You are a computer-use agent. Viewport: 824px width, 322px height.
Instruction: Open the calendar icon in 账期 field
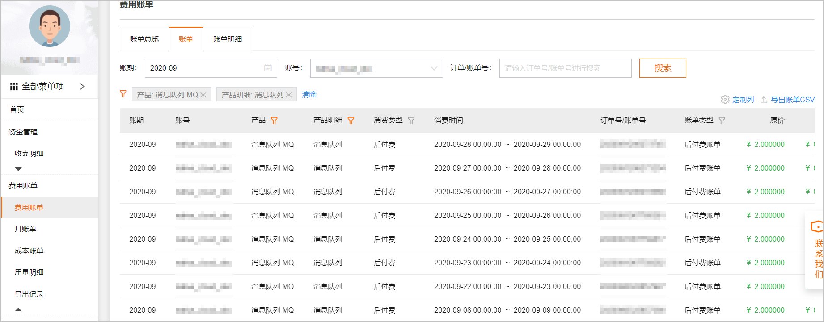tap(268, 68)
